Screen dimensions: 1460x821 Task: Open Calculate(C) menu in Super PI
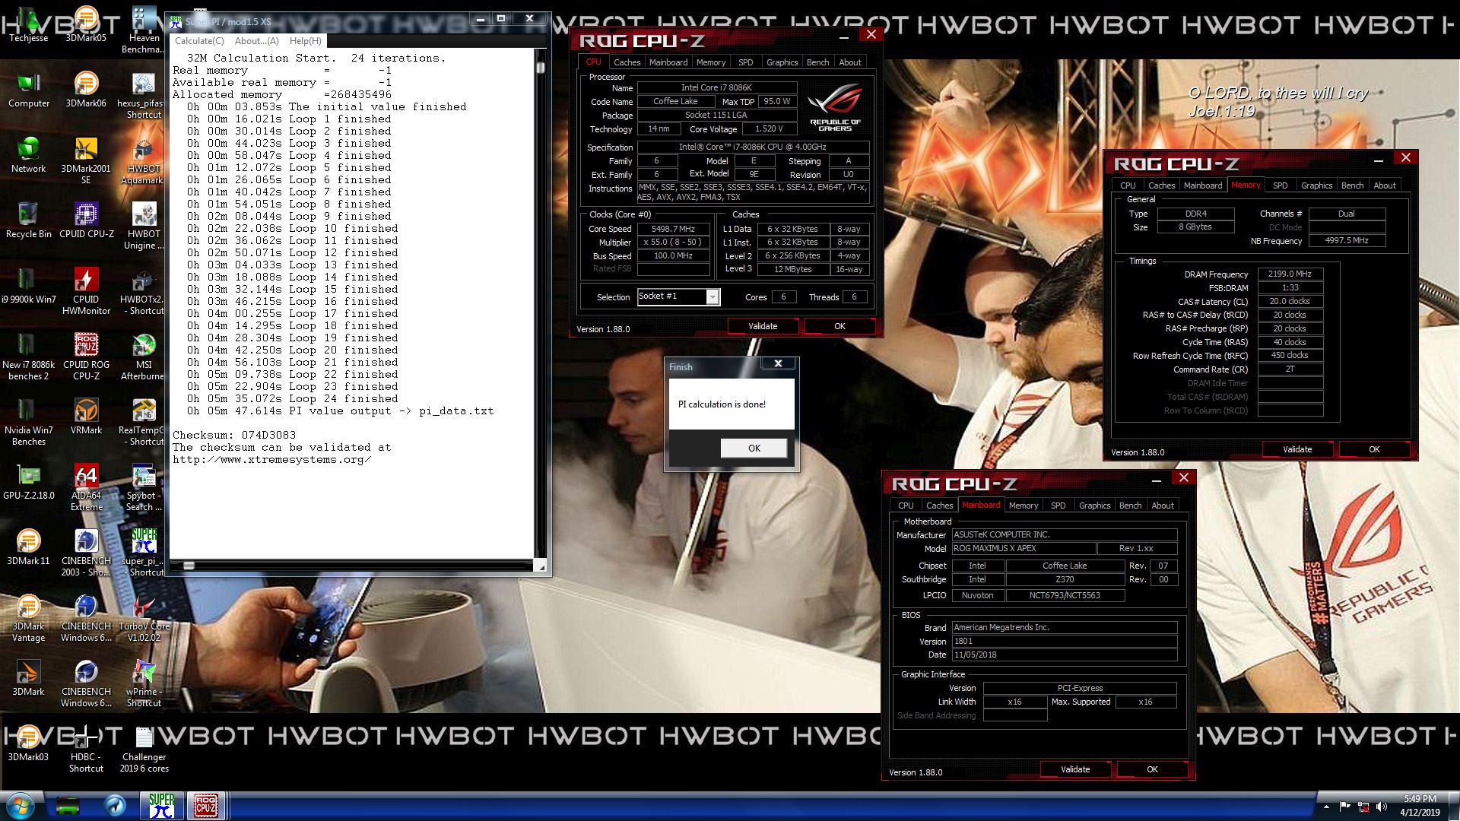[x=199, y=41]
